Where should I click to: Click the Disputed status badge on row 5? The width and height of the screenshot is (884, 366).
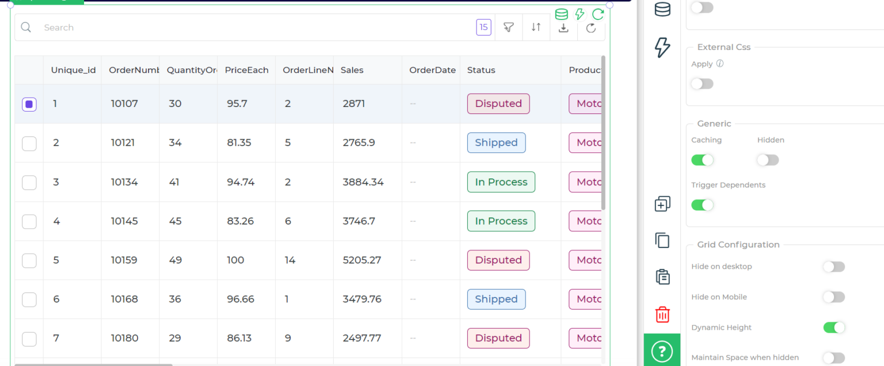pyautogui.click(x=498, y=260)
